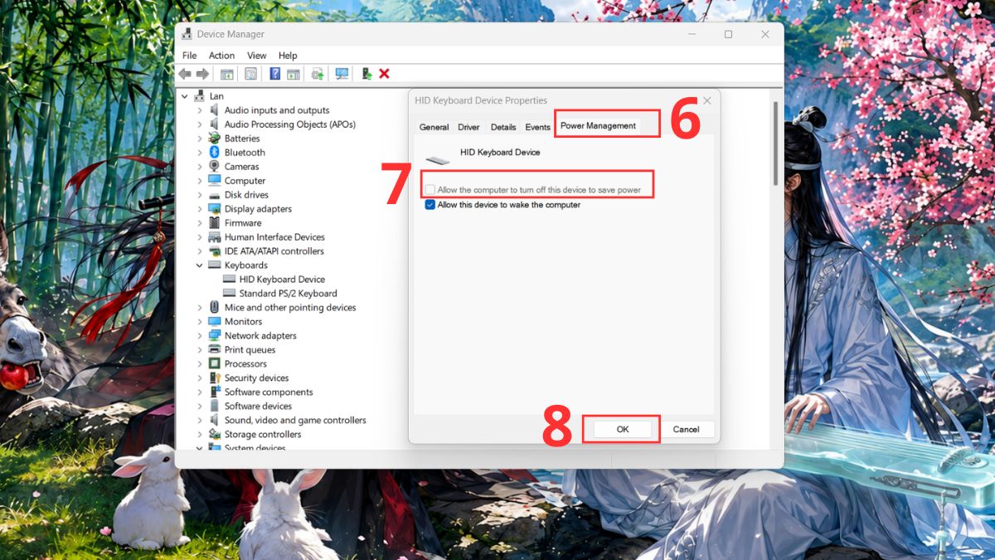
Task: Expand the Audio inputs and outputs node
Action: click(x=200, y=110)
